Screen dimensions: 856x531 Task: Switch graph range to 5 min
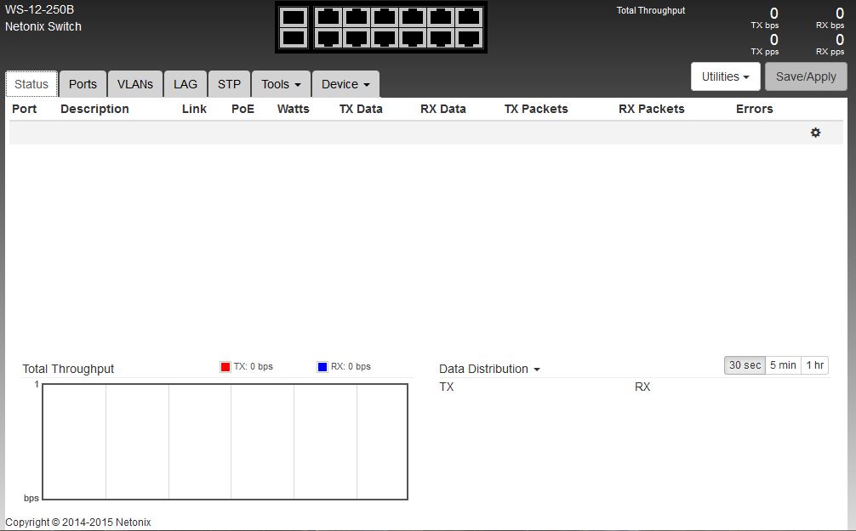click(x=783, y=365)
